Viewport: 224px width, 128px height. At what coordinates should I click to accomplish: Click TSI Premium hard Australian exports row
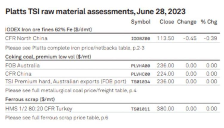(113, 82)
